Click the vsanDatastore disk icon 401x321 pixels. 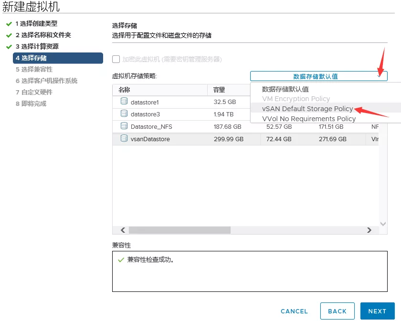pyautogui.click(x=124, y=139)
